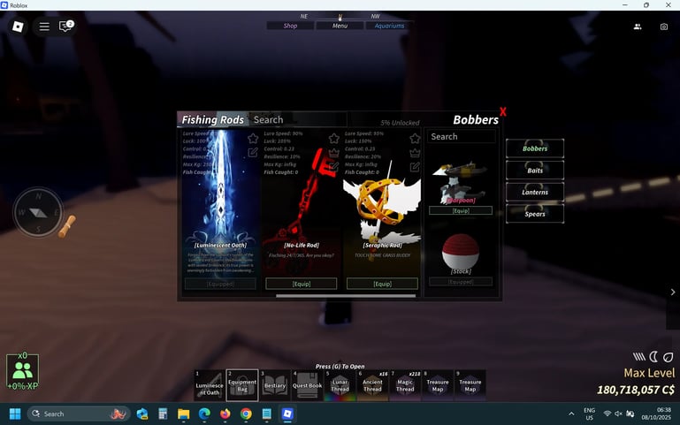Open the Roblox chat notifications icon

(x=66, y=27)
